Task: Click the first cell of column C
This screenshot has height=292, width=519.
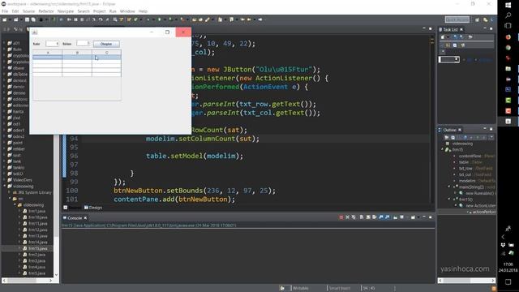Action: tap(106, 58)
